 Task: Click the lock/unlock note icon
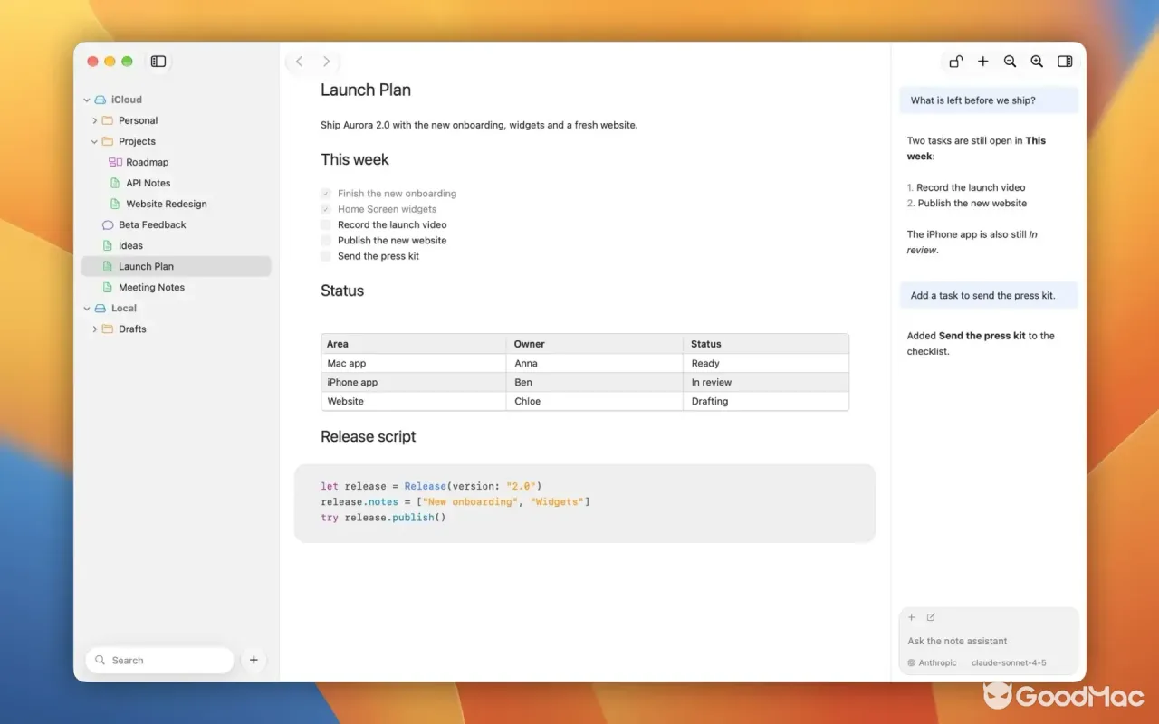coord(955,62)
